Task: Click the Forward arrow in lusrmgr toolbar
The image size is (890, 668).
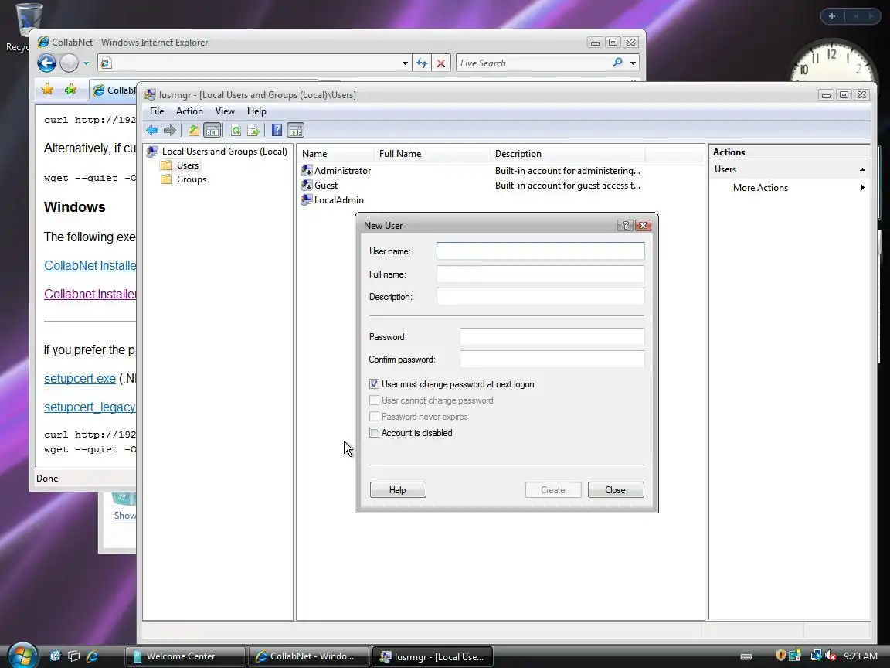Action: click(x=170, y=130)
